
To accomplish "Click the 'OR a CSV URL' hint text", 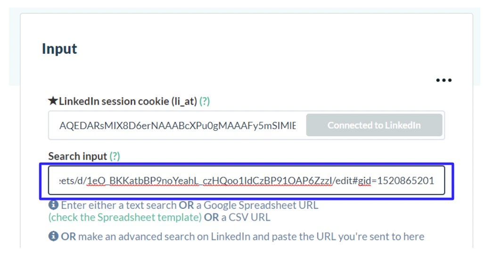I will (237, 217).
